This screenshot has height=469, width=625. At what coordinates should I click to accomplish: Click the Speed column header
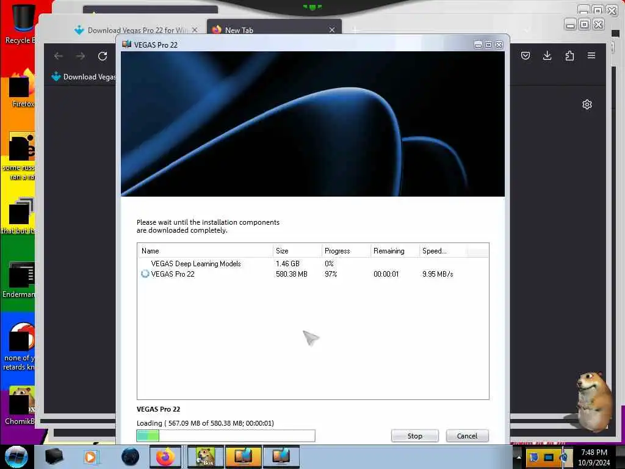443,251
